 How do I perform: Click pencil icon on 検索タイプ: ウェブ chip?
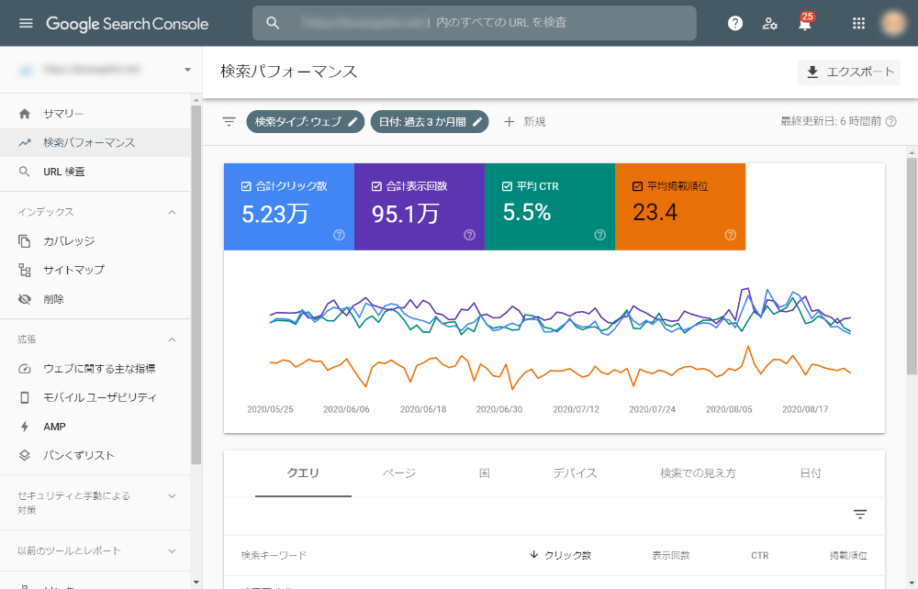353,122
